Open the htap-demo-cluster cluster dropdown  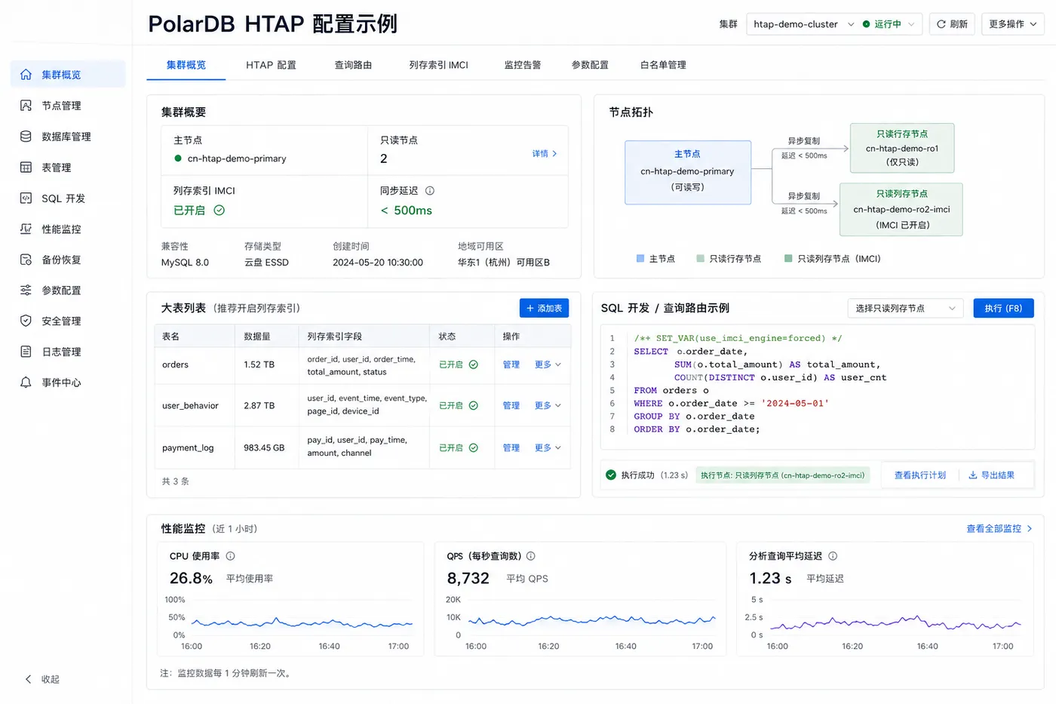(804, 24)
